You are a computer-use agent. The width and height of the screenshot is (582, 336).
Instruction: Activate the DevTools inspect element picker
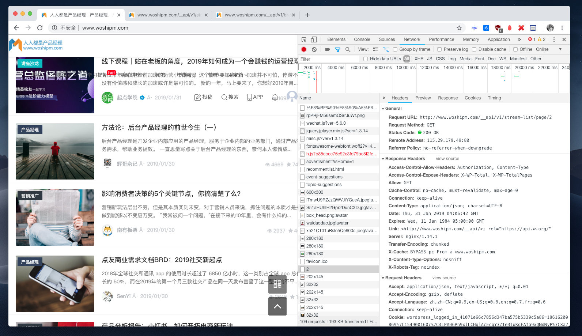[x=304, y=39]
